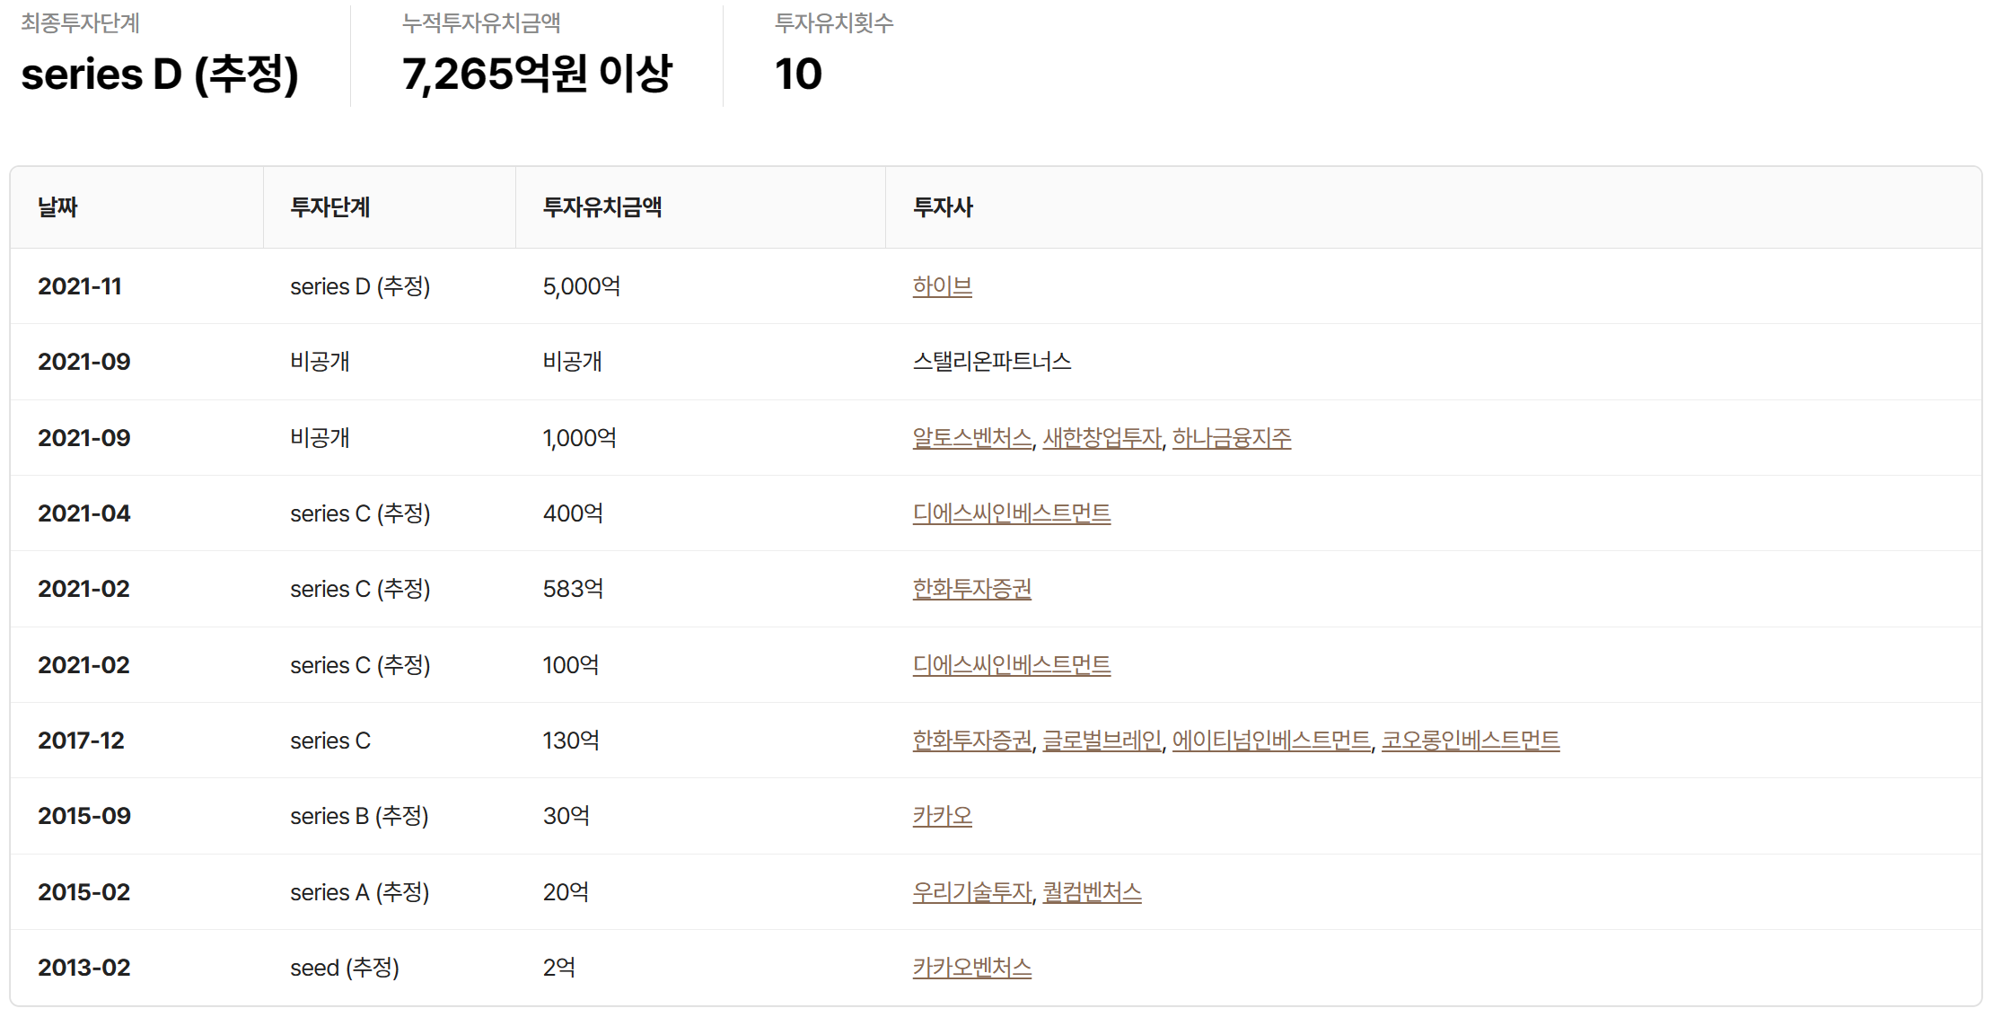
Task: Open the 새한창업투자 link
Action: click(x=1102, y=438)
